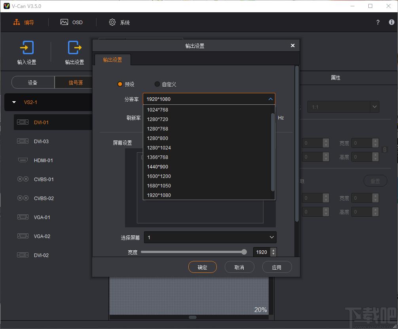Click the 宽度 width slider handle
This screenshot has height=329, width=398.
tap(244, 252)
